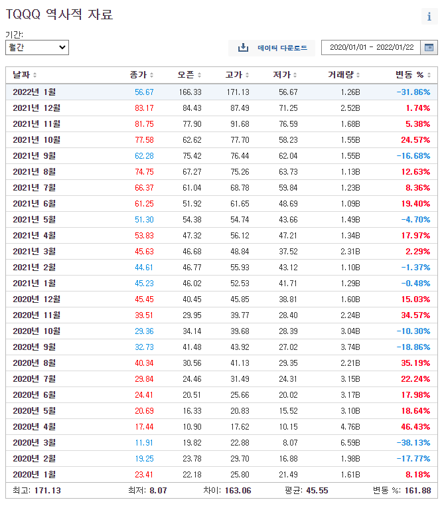Sort by the 오픈 column arrows
Screen dimensions: 442x506
tap(199, 75)
